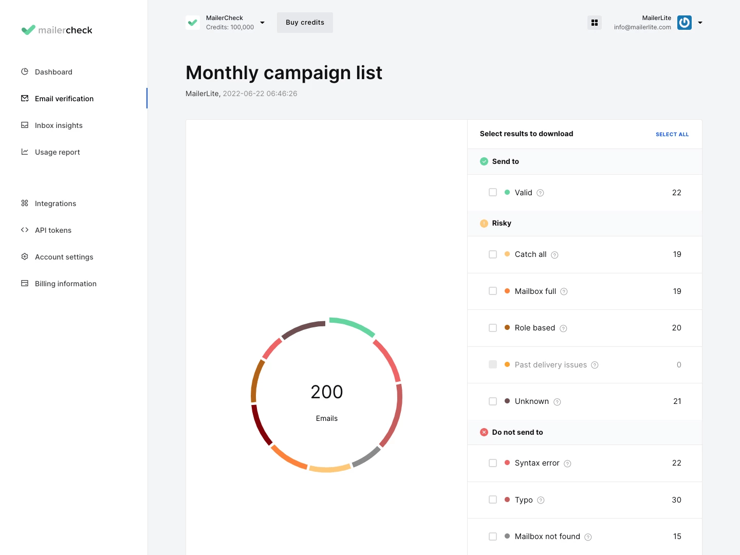
Task: Open Dashboard from the sidebar
Action: [x=53, y=72]
